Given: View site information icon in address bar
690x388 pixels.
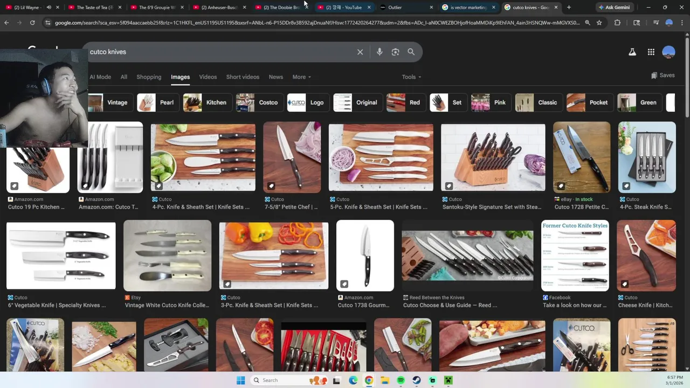Looking at the screenshot, I should pos(47,23).
